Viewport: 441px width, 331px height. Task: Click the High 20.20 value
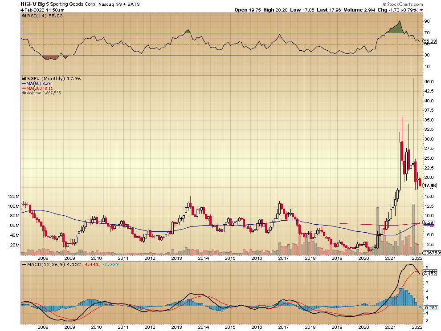[275, 10]
